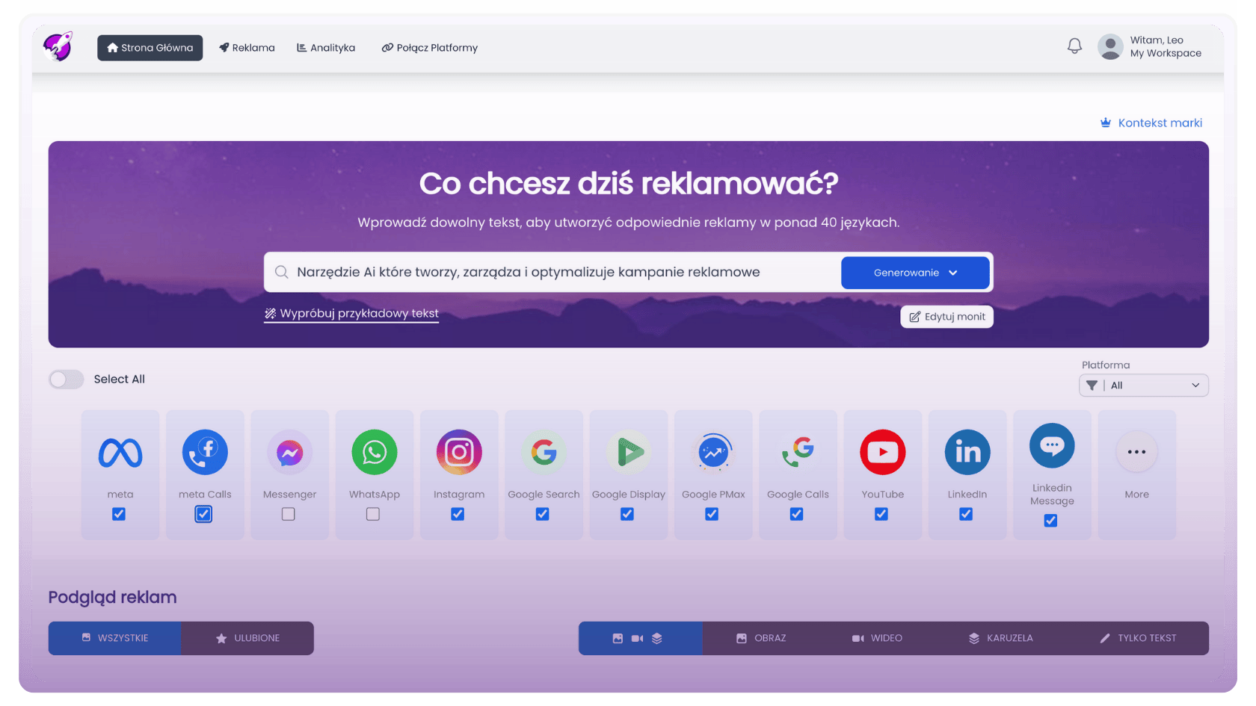Click the Google Display icon
The height and width of the screenshot is (706, 1256).
tap(629, 452)
